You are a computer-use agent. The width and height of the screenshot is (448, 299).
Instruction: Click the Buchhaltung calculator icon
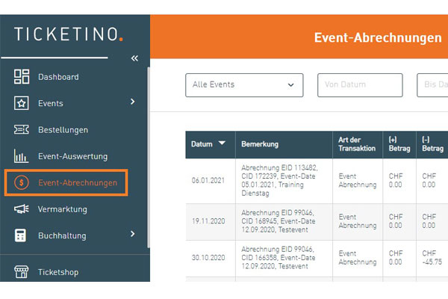point(22,235)
